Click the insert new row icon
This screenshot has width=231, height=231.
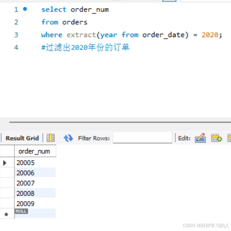tap(217, 138)
